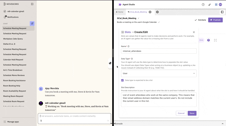Click Ajay Merchia's avatar in chat
The height and width of the screenshot is (126, 226).
coord(41,89)
